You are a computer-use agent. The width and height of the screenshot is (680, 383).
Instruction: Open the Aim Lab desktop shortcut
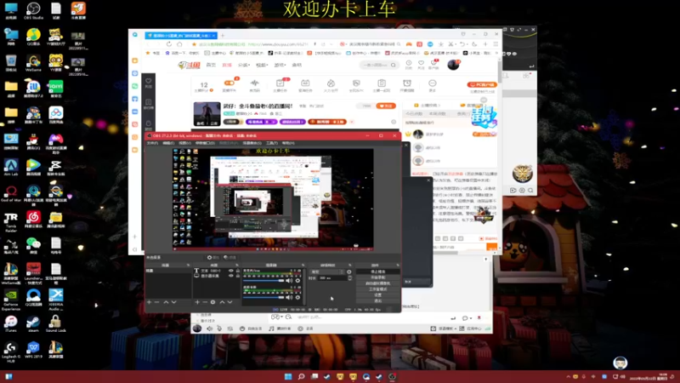coord(11,167)
